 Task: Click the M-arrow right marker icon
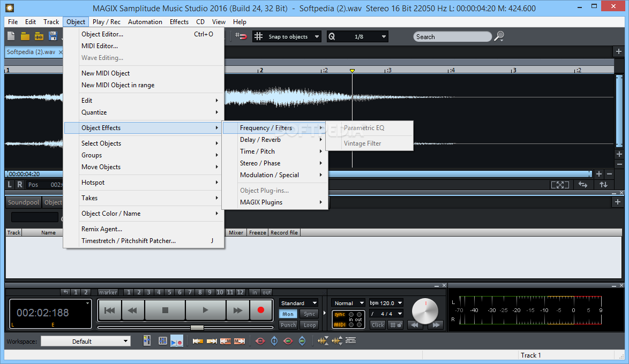click(239, 341)
